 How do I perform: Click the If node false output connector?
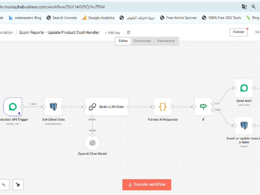[x=213, y=110]
